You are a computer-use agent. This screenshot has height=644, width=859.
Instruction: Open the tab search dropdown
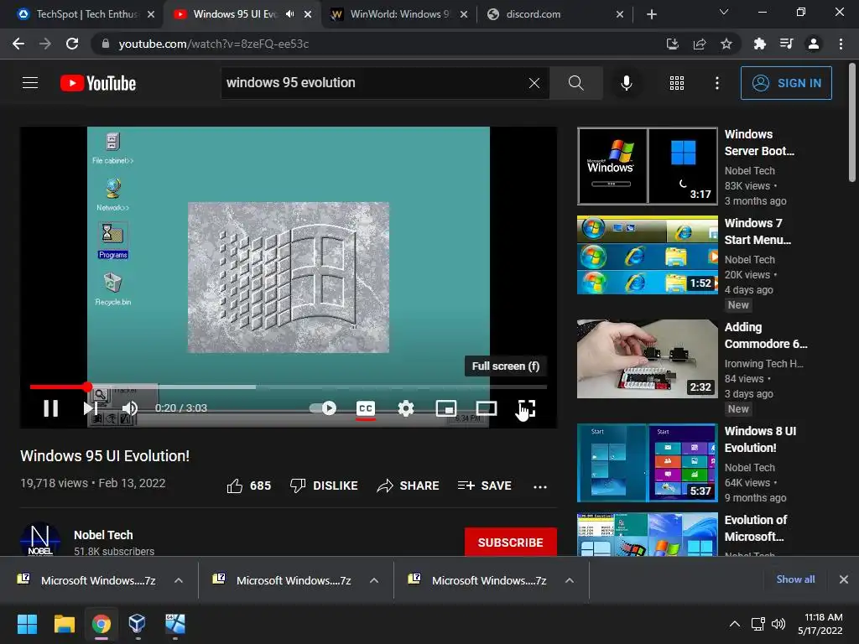point(724,12)
